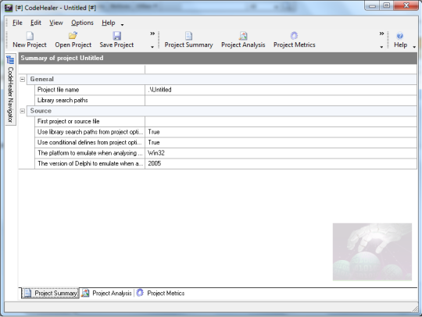Screen dimensions: 422x317
Task: Collapse the Source section
Action: [23, 111]
